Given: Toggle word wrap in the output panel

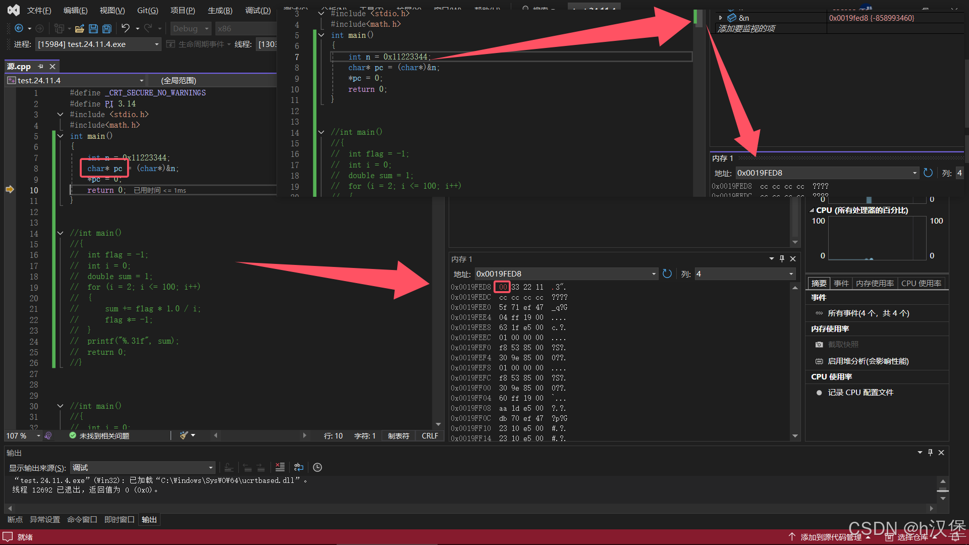Looking at the screenshot, I should (x=299, y=467).
